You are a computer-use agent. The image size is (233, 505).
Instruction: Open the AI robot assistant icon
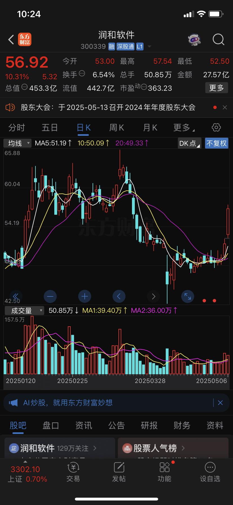point(194,40)
